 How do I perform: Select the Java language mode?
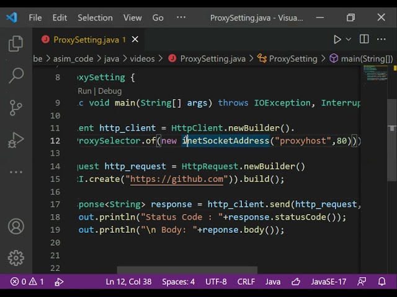tap(273, 282)
